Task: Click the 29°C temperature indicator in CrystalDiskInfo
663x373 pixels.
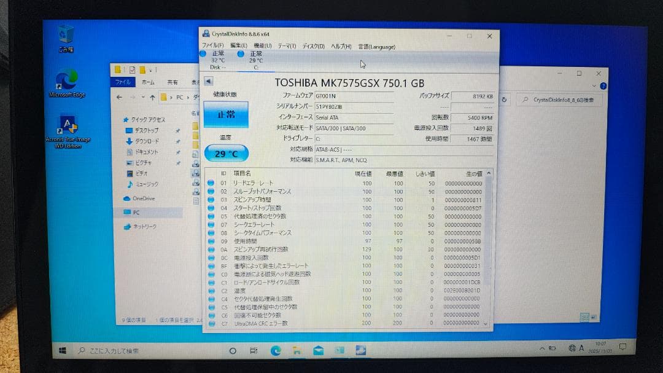Action: coord(225,153)
